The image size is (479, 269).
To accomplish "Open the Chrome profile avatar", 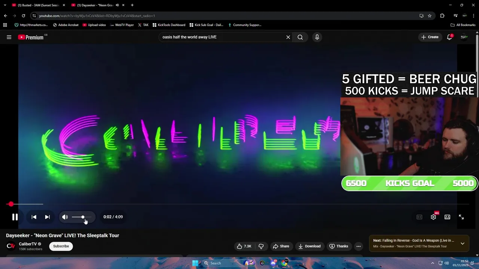I will (x=464, y=16).
